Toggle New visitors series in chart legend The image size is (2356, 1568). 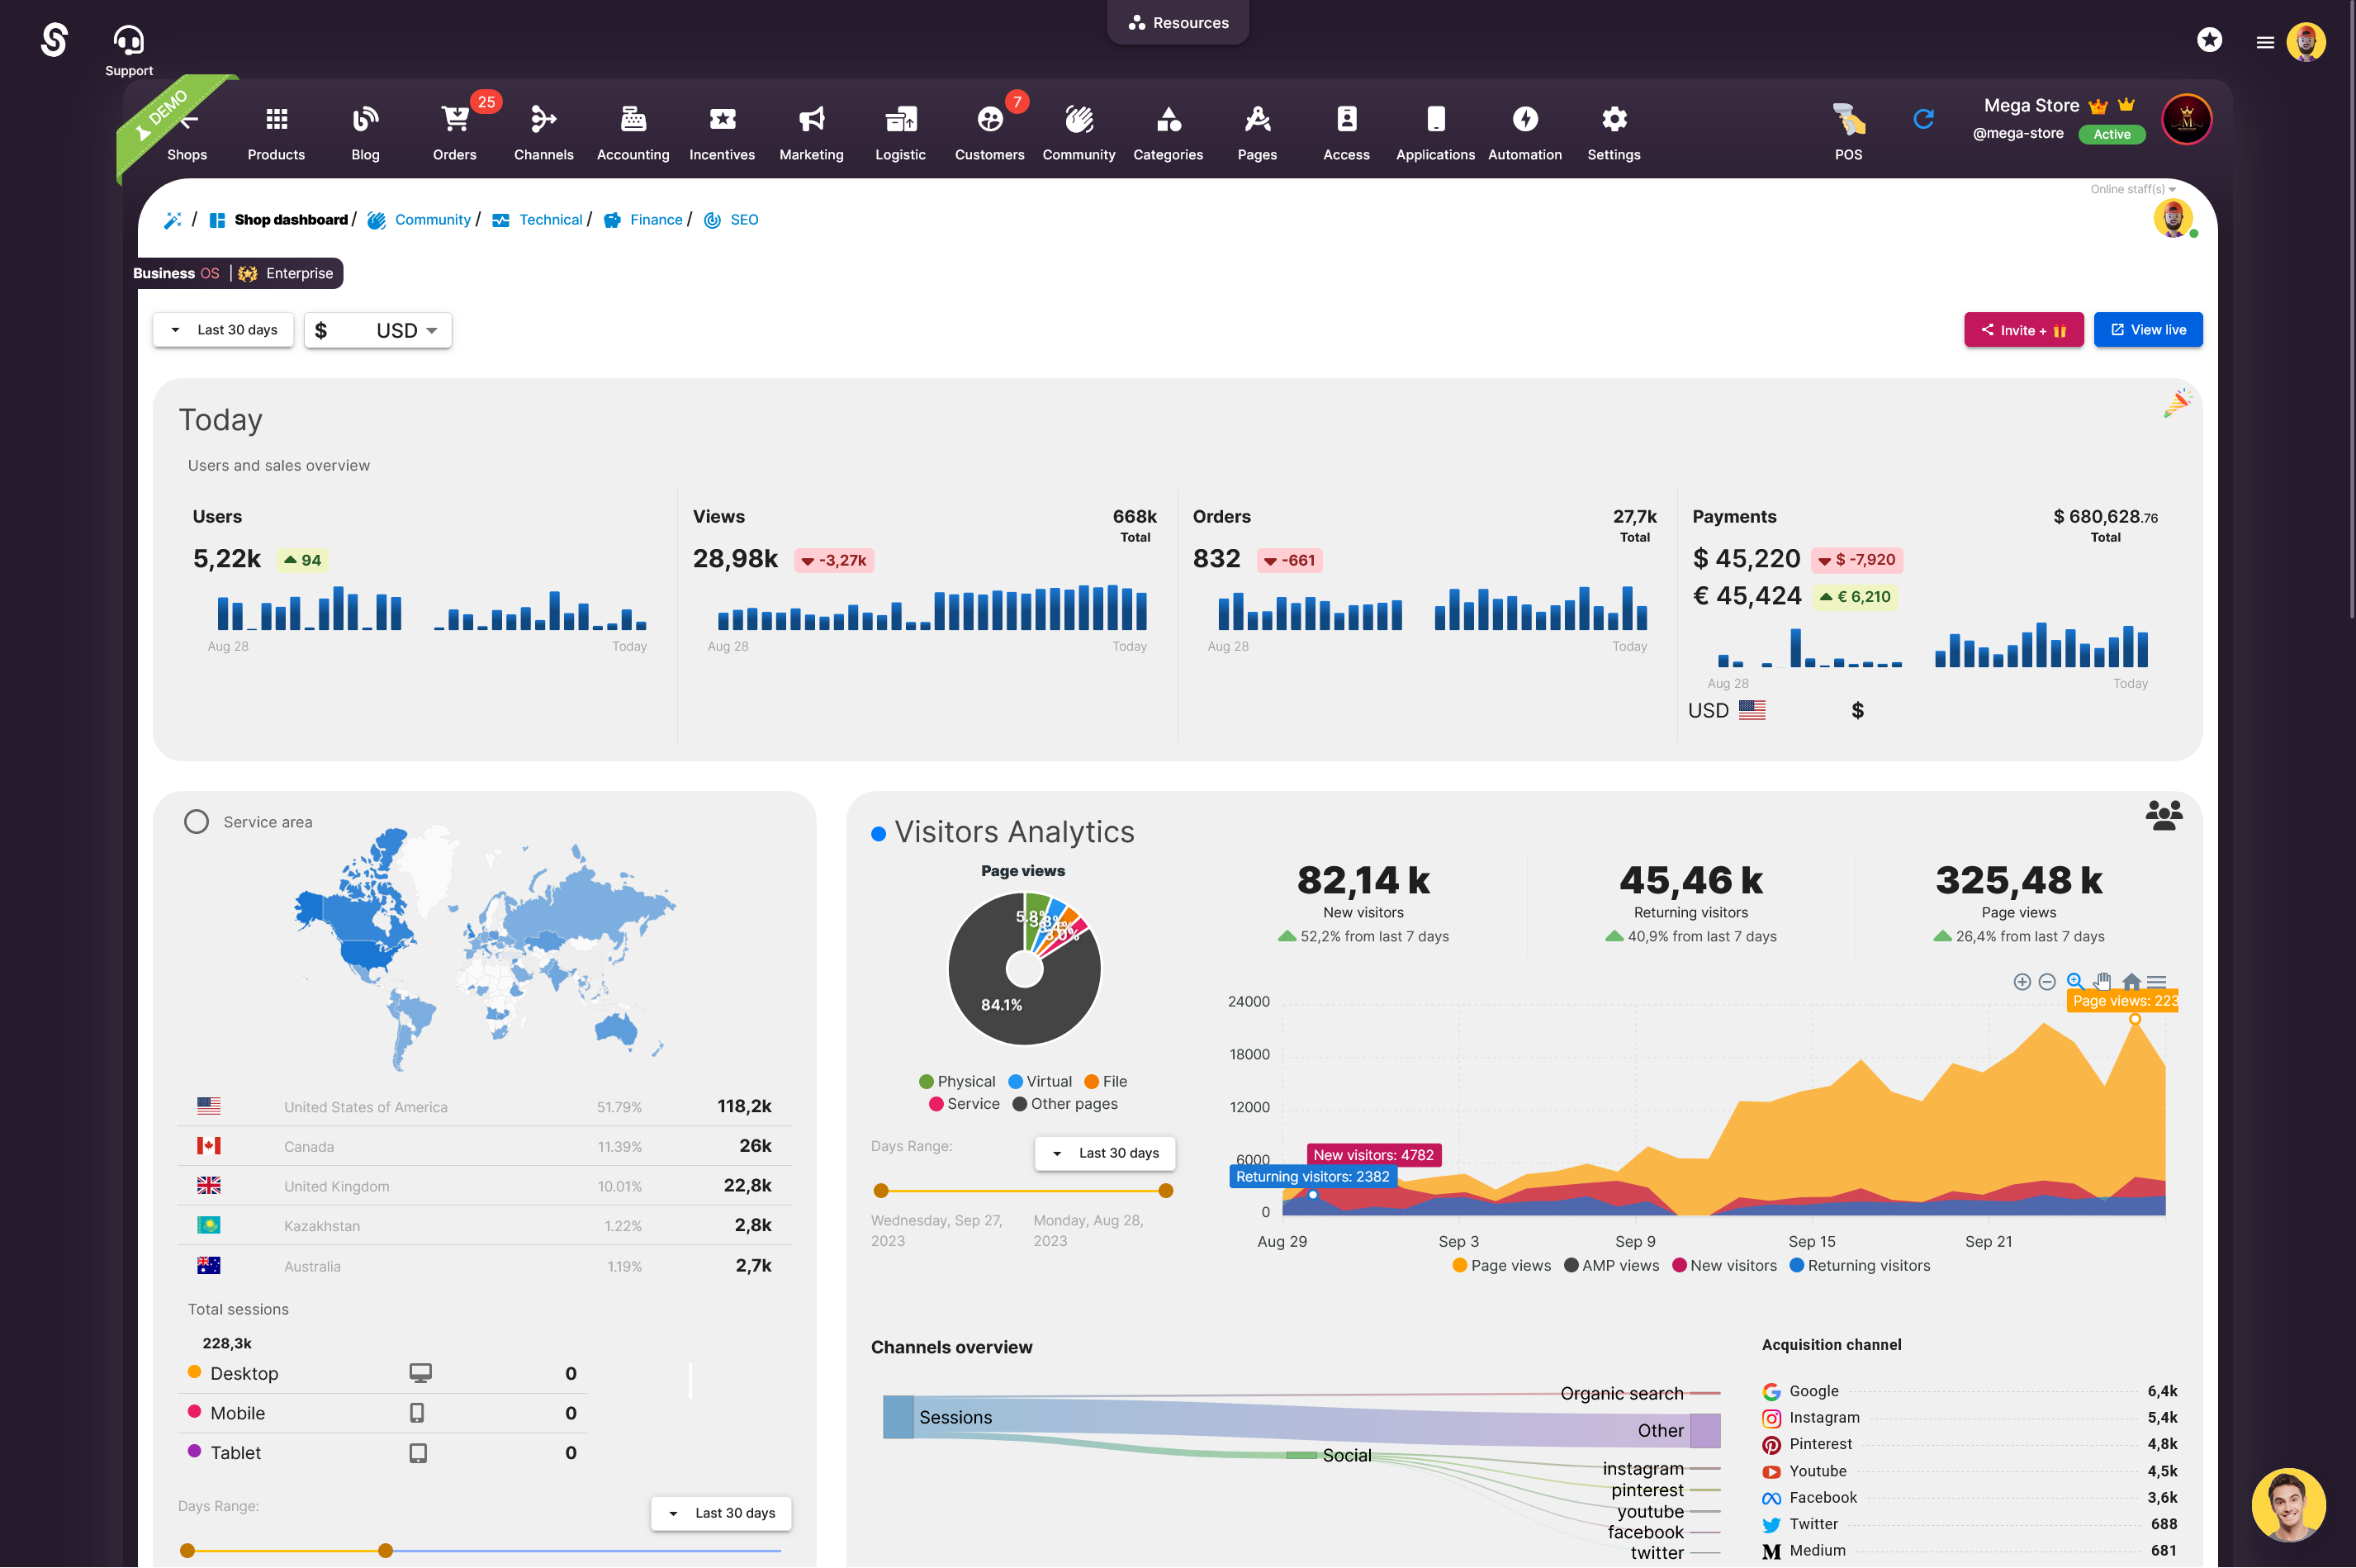[x=1724, y=1265]
